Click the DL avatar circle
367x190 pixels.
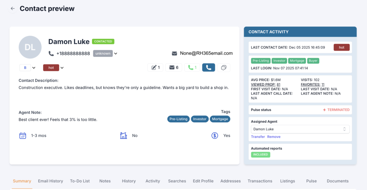click(30, 47)
